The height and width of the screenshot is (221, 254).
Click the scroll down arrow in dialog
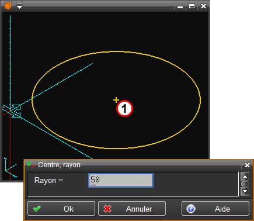tap(245, 191)
